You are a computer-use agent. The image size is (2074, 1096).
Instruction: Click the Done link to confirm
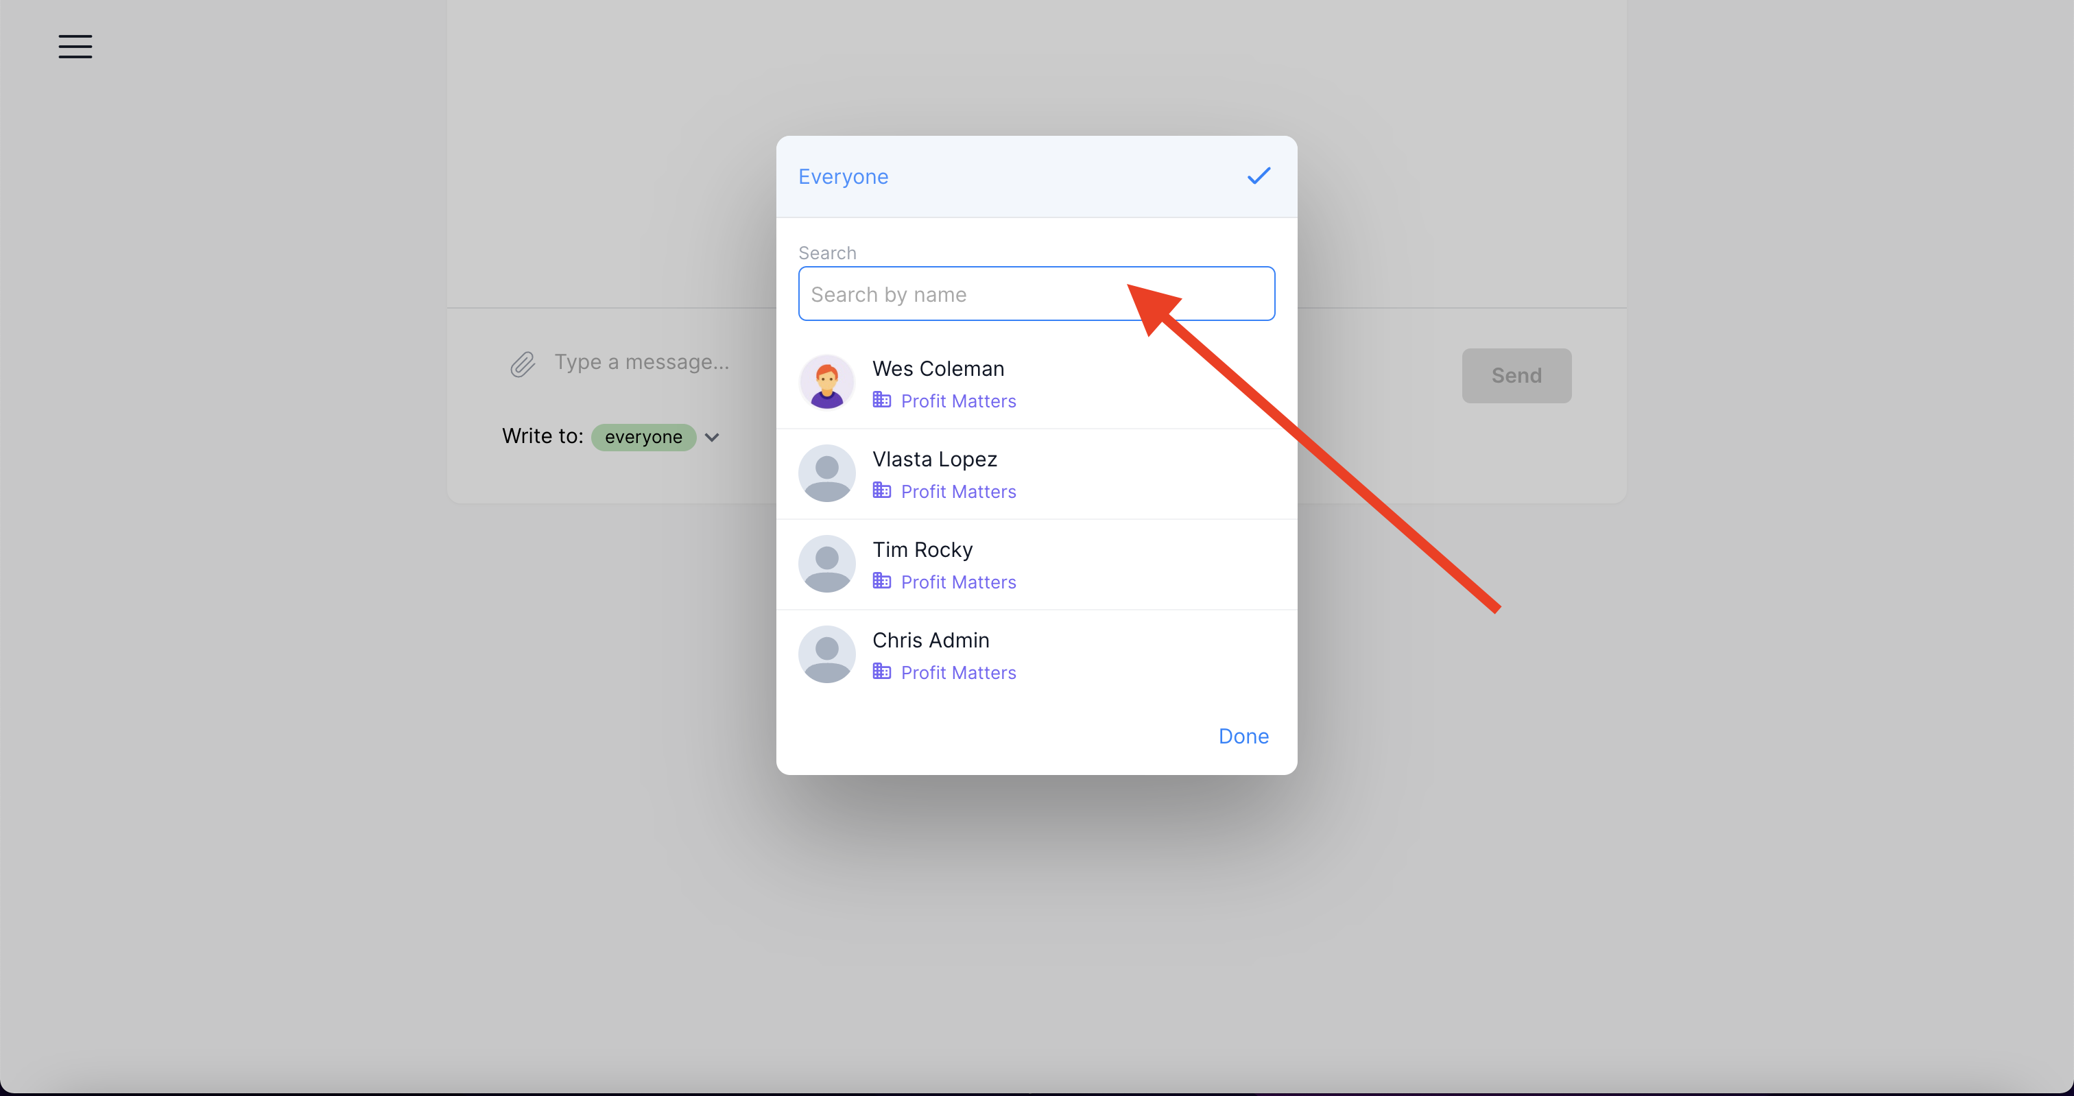coord(1243,735)
